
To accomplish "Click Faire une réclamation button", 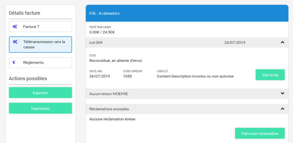I will click(259, 133).
